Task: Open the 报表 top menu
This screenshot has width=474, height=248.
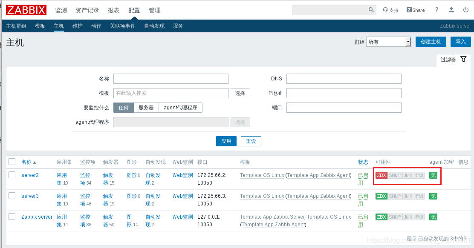Action: point(114,10)
